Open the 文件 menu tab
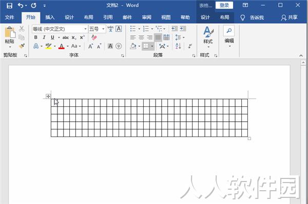Viewport: 308px width, 204px height. [9, 17]
